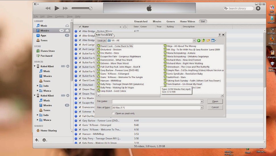Select the List view tab
Screen dimensions: 276x156
click(203, 21)
